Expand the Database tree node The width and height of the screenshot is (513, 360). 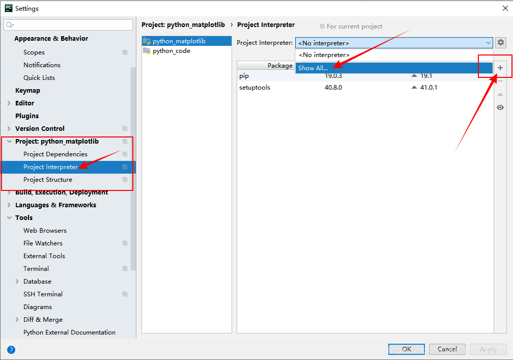point(17,282)
